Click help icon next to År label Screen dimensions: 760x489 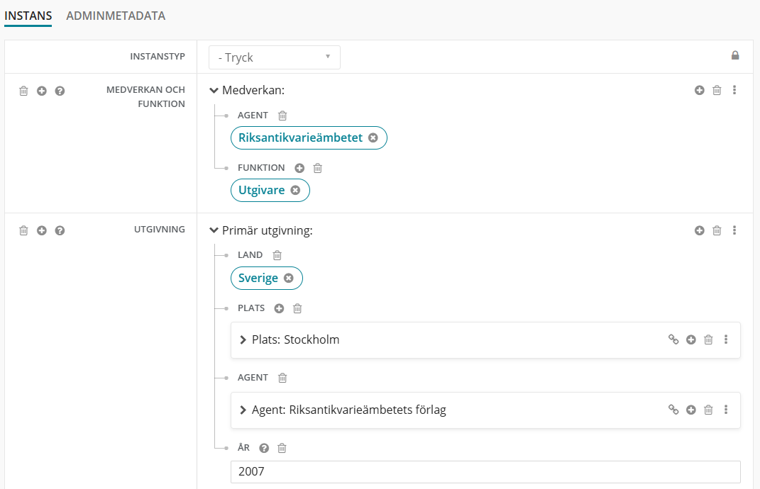point(264,448)
